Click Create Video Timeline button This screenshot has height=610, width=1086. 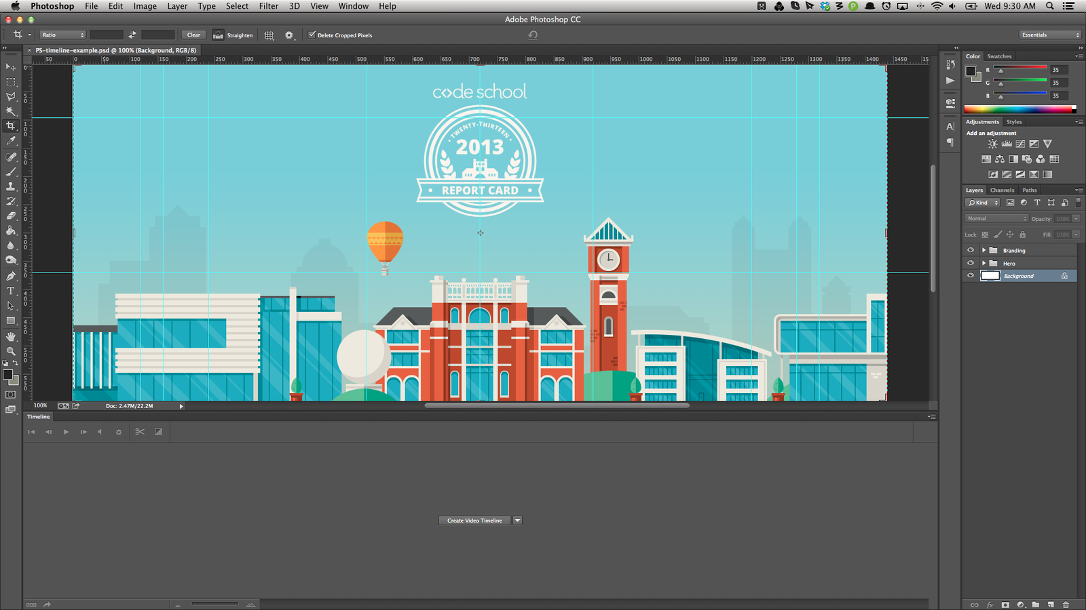[474, 521]
